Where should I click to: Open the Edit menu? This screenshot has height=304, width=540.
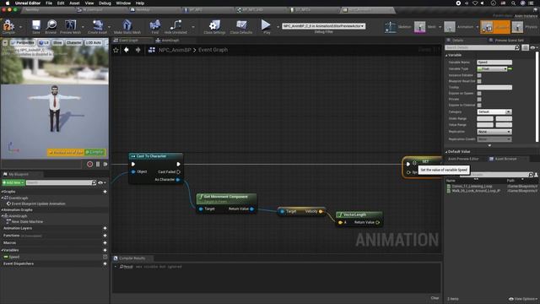(61, 3)
